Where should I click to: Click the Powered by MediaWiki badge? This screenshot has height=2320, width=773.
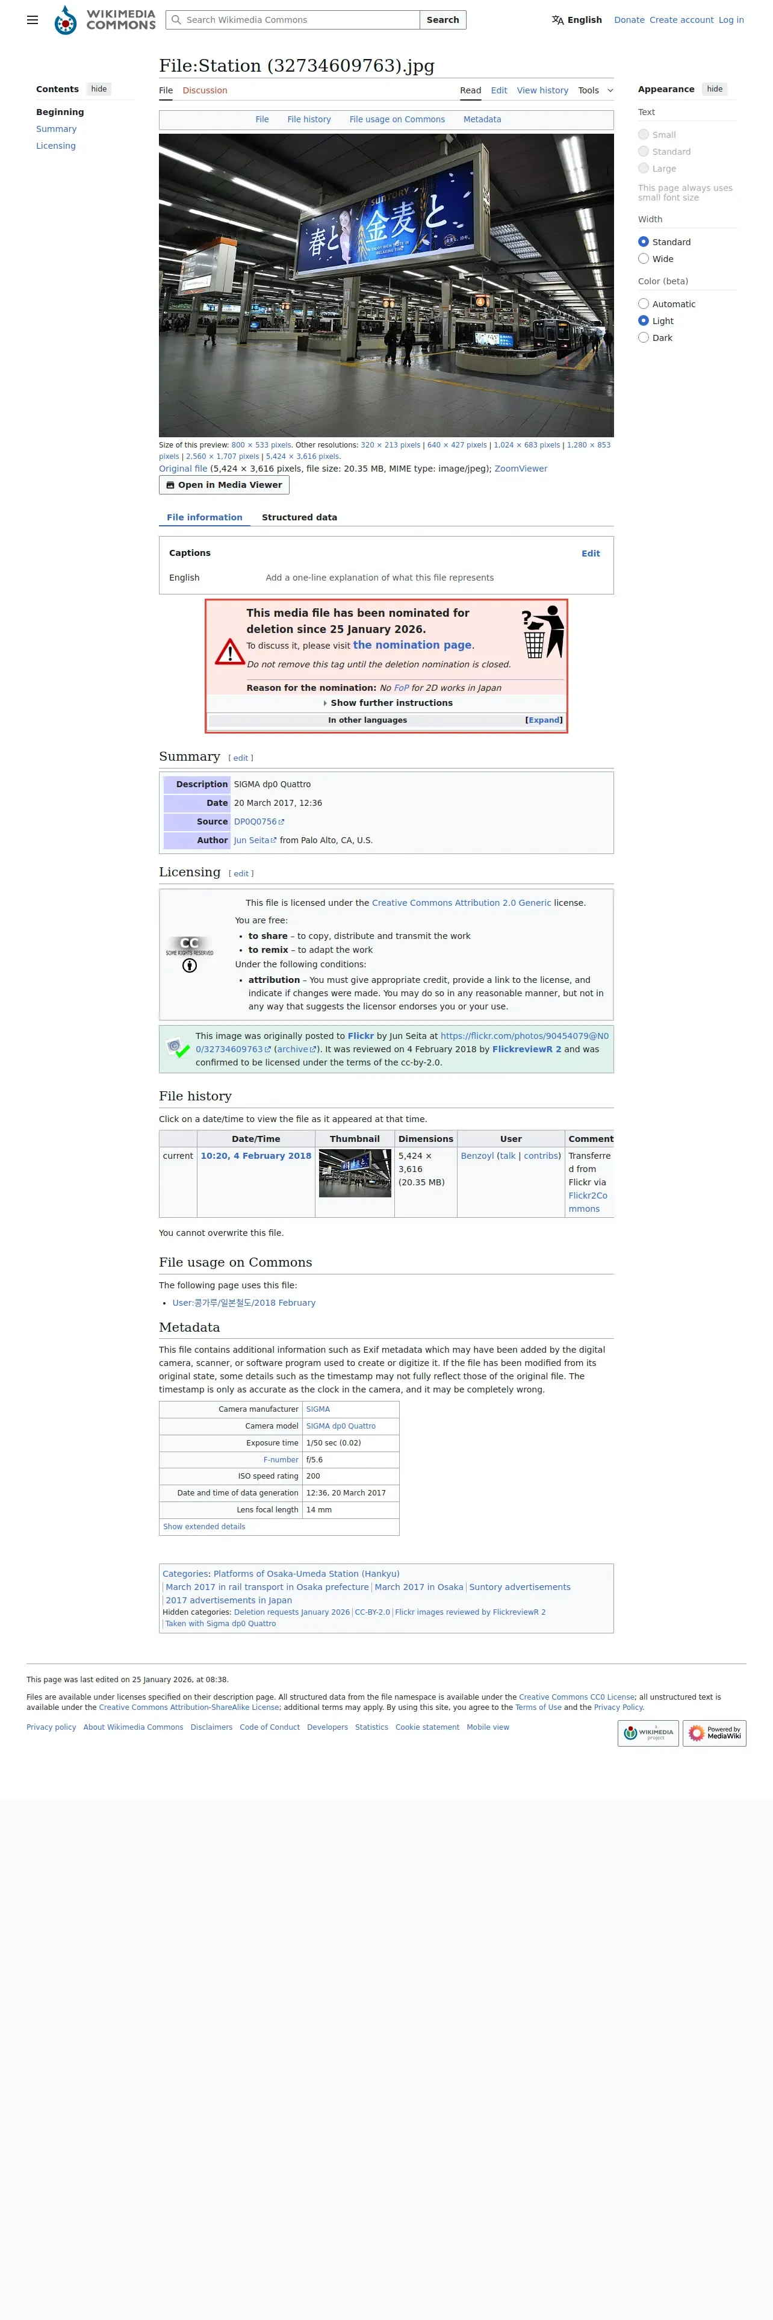pos(715,1733)
